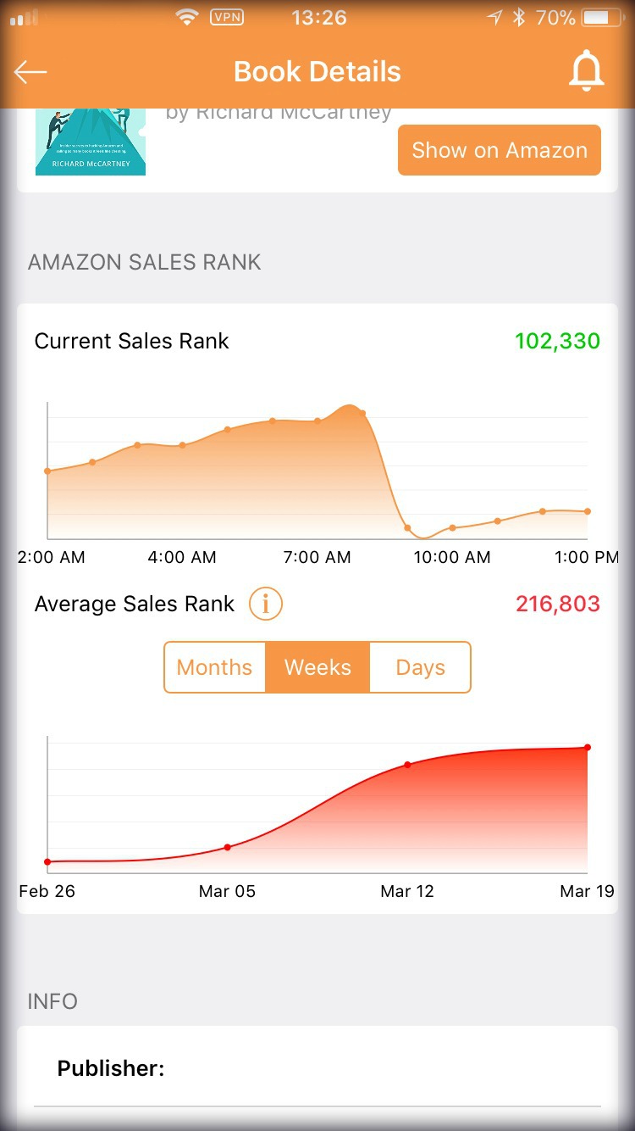
Task: Tap the Bluetooth status icon
Action: (519, 17)
